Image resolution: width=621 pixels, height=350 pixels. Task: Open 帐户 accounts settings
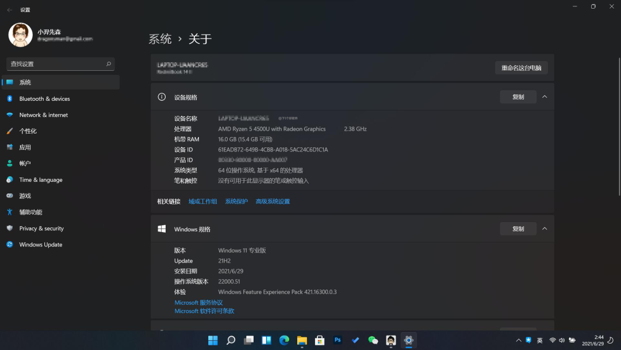(x=60, y=163)
